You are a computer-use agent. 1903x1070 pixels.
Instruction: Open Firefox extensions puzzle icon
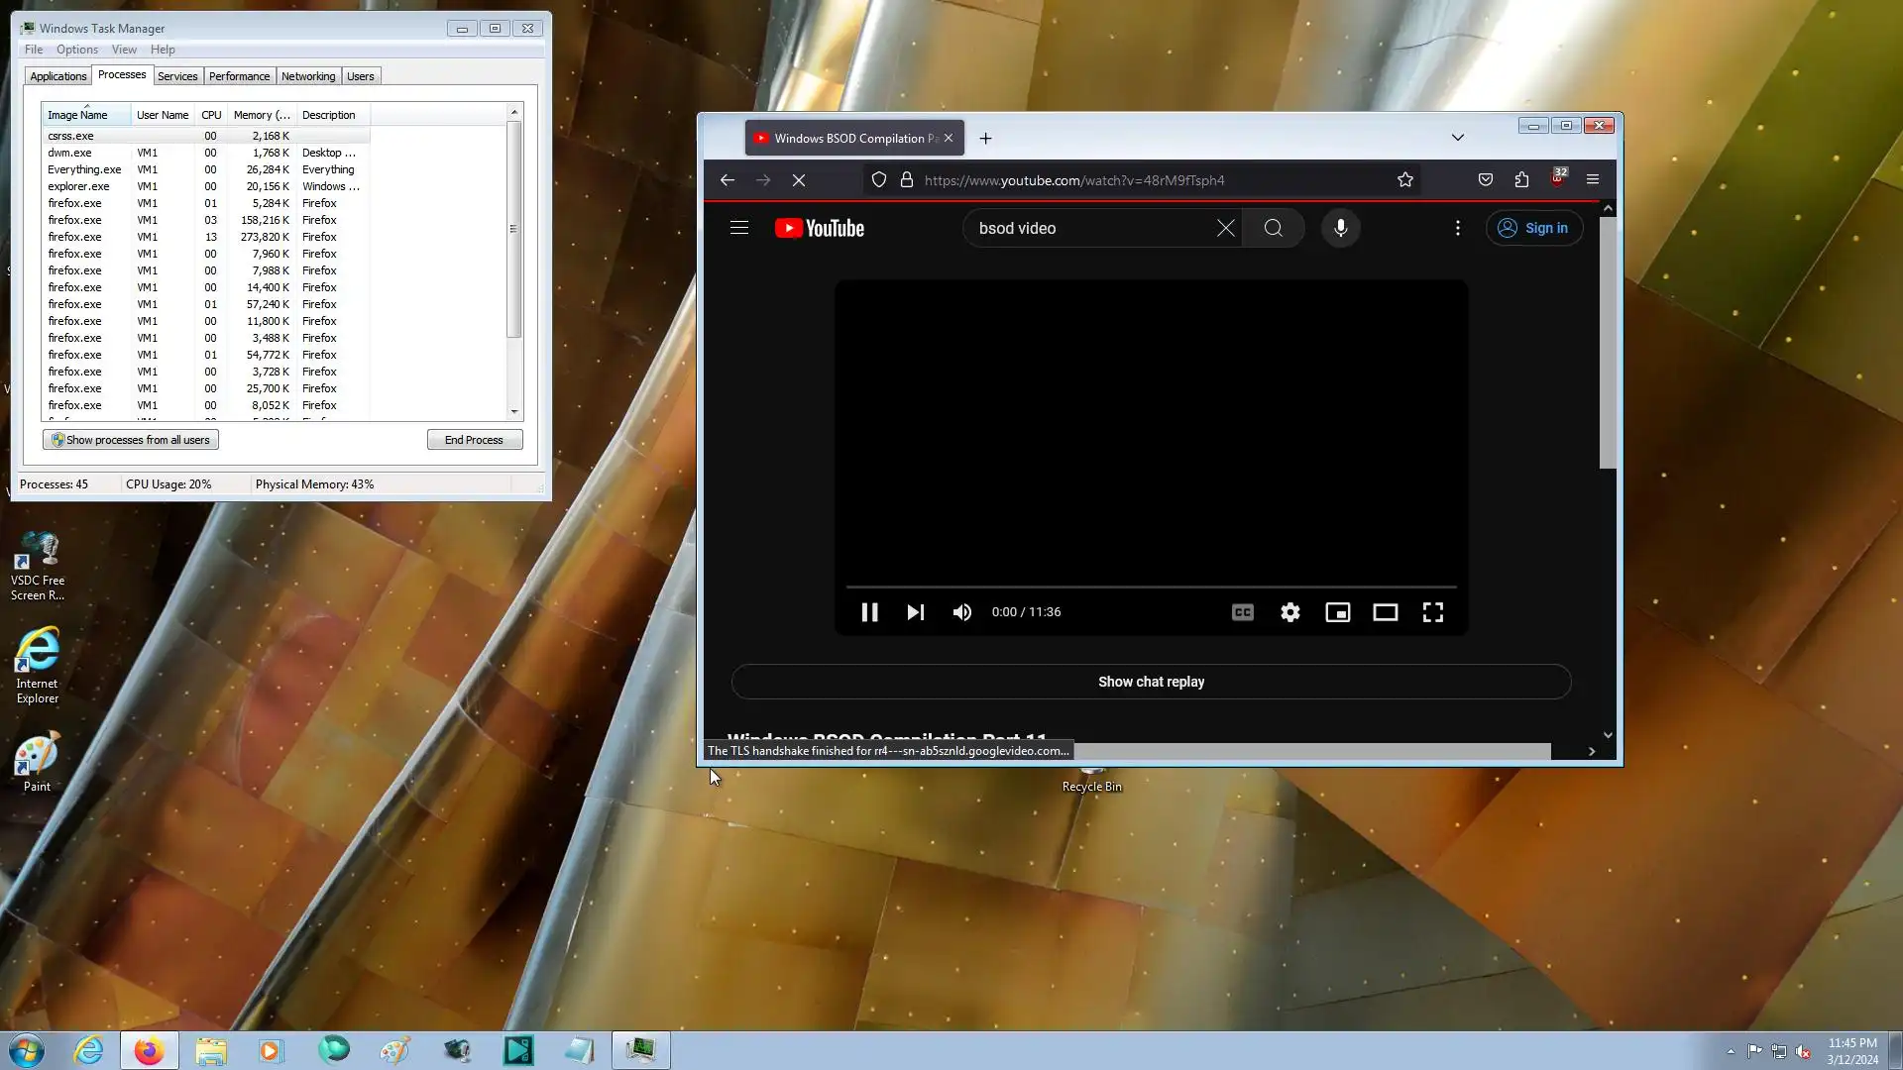1521,179
